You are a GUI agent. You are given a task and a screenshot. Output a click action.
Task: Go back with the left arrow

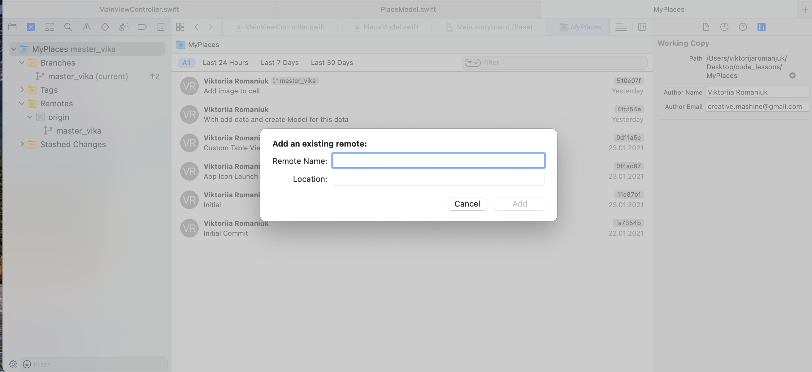point(196,27)
